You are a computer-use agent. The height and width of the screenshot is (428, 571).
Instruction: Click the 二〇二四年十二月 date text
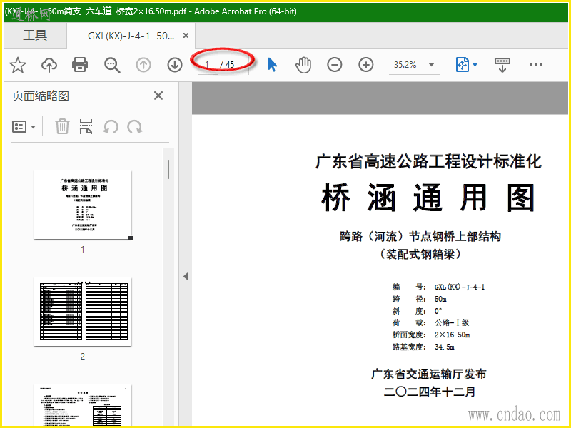click(x=430, y=392)
